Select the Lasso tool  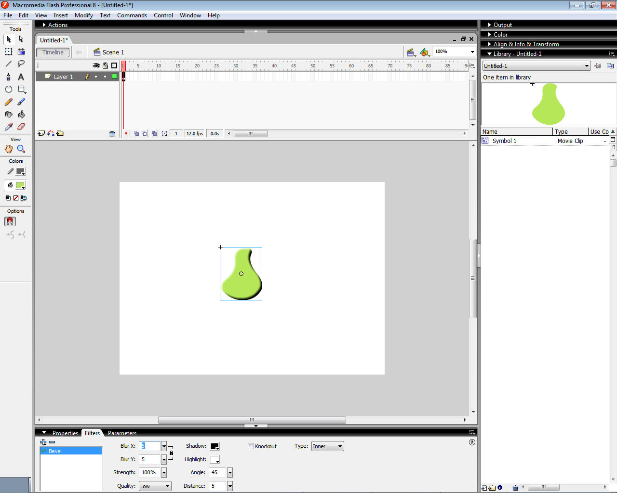21,64
